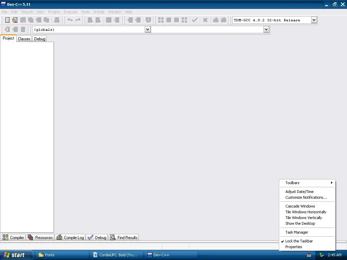Image resolution: width=347 pixels, height=260 pixels.
Task: Click the Remove from Project toolbar icon
Action: point(138,20)
